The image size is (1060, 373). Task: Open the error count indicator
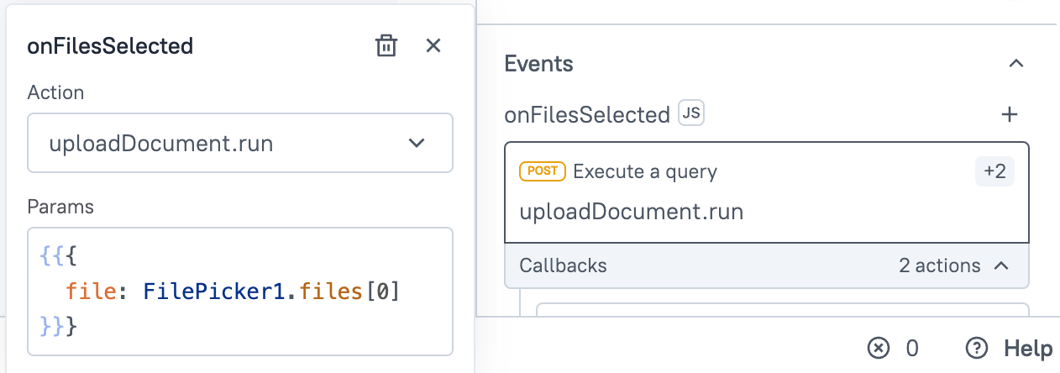point(892,348)
